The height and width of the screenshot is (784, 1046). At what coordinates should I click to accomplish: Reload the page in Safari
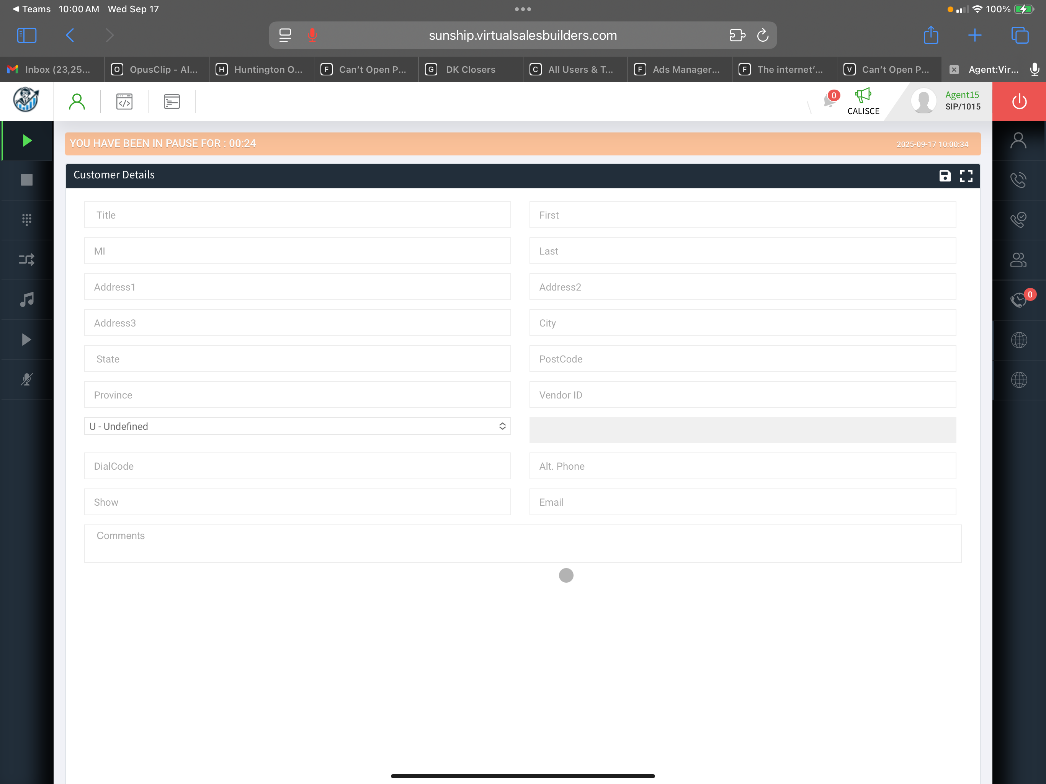[762, 36]
